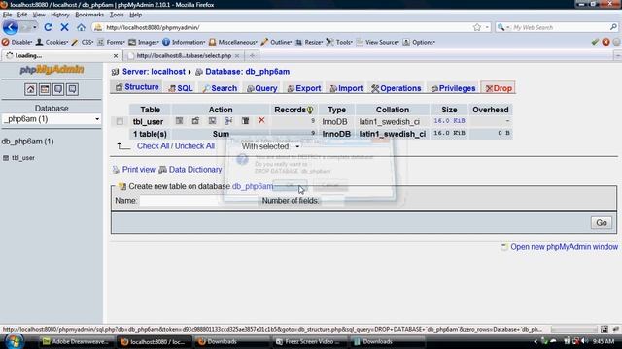Open the Cookies developer toolbar menu
The width and height of the screenshot is (622, 349).
click(x=52, y=42)
